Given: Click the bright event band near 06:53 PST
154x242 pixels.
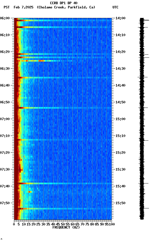Looking at the screenshot, I should pyautogui.click(x=63, y=108).
